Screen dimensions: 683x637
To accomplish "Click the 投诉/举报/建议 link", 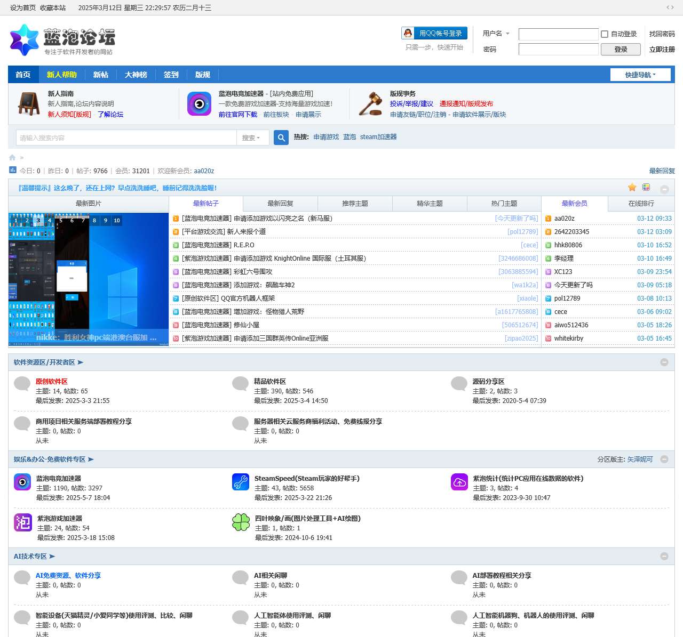I will [x=411, y=104].
